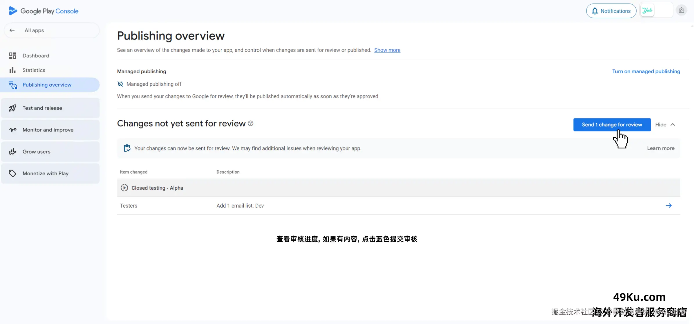Click the Notifications bell button

point(611,11)
